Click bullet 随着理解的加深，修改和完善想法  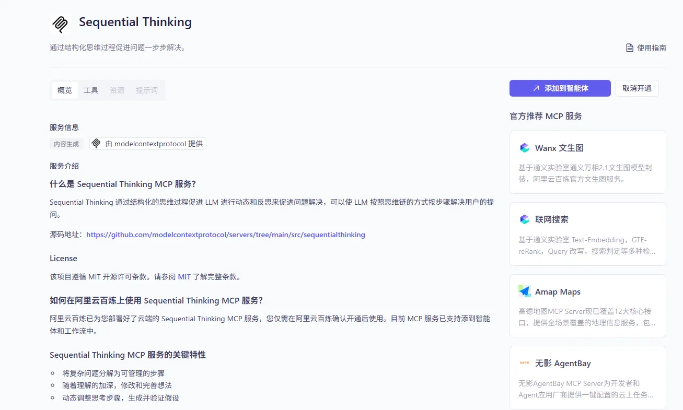[x=117, y=385]
